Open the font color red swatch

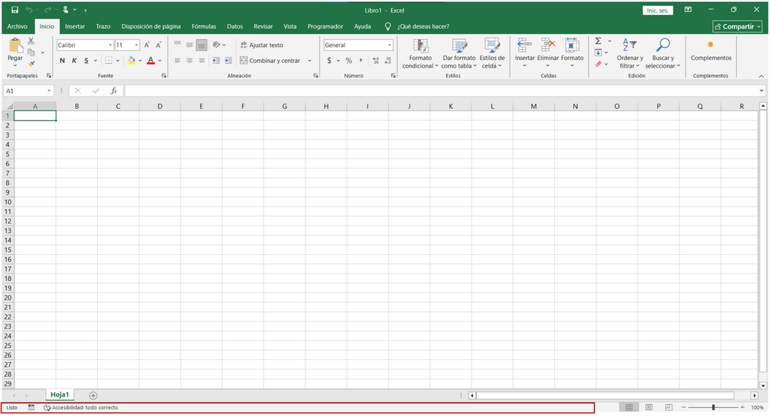tap(150, 60)
